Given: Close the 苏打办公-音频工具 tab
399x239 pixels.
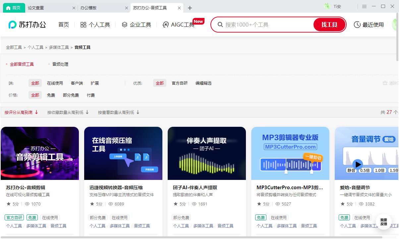Looking at the screenshot, I should coord(179,8).
